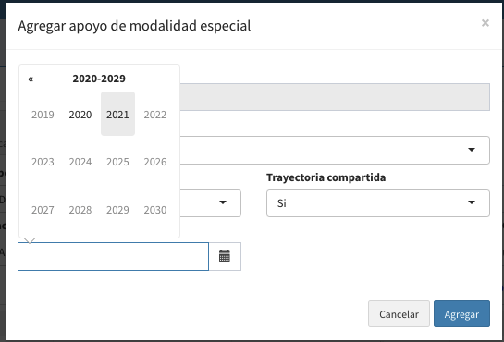The image size is (504, 342).
Task: Select year 2020 in the picker
Action: point(80,114)
